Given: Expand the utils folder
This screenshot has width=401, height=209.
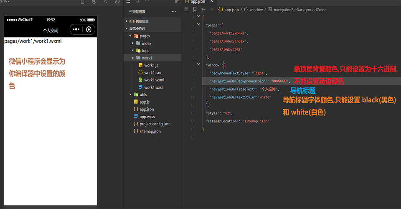Looking at the screenshot, I should pos(152,94).
